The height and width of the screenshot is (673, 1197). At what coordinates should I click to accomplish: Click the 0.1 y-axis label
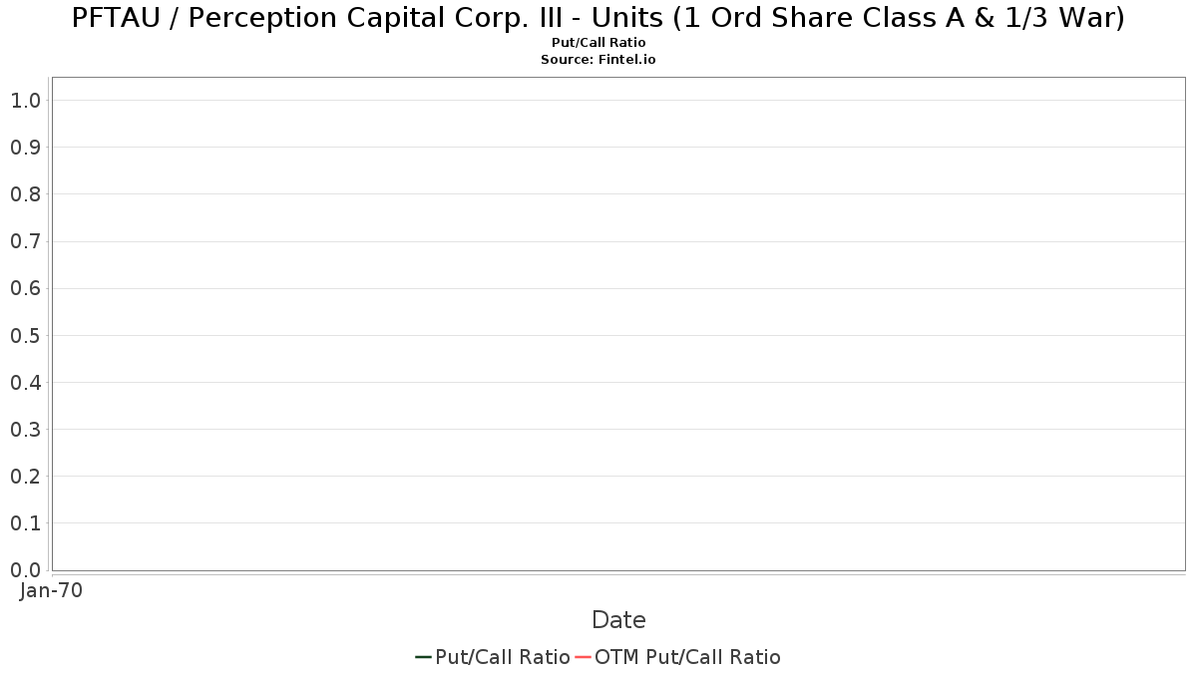pyautogui.click(x=25, y=523)
